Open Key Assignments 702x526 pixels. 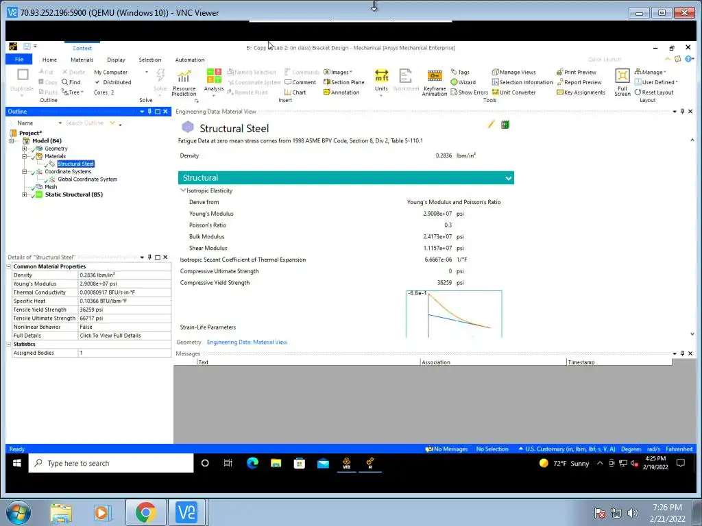coord(581,92)
